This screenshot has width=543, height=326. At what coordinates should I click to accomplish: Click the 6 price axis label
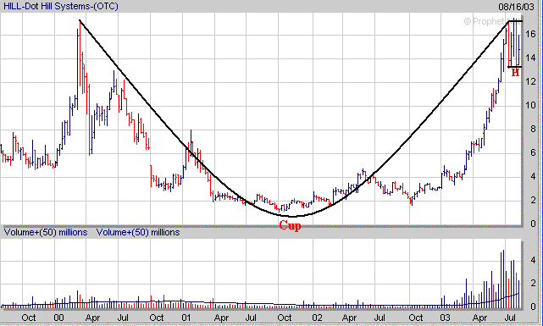(534, 152)
